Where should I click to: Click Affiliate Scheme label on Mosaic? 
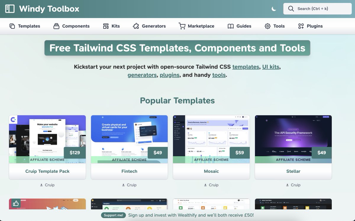tap(211, 160)
